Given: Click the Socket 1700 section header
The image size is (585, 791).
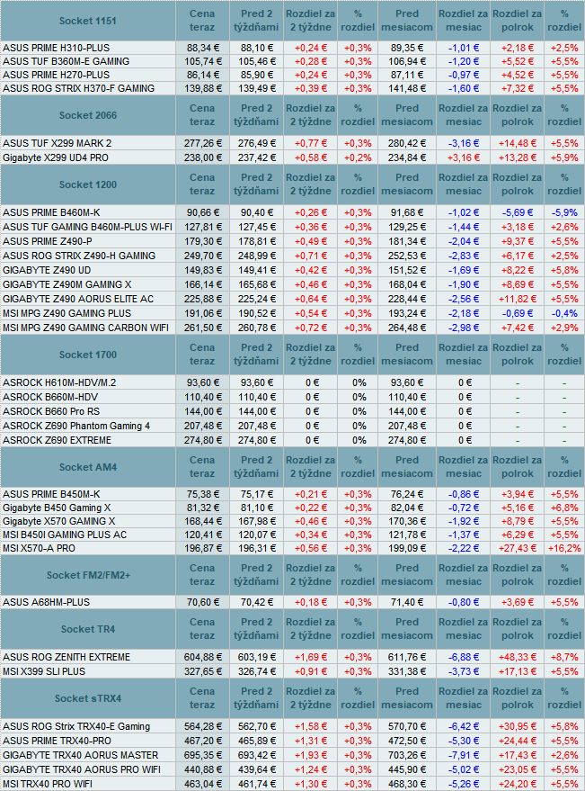Looking at the screenshot, I should (87, 355).
